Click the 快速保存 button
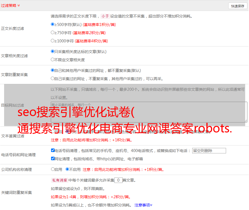The image size is (249, 210). [238, 6]
